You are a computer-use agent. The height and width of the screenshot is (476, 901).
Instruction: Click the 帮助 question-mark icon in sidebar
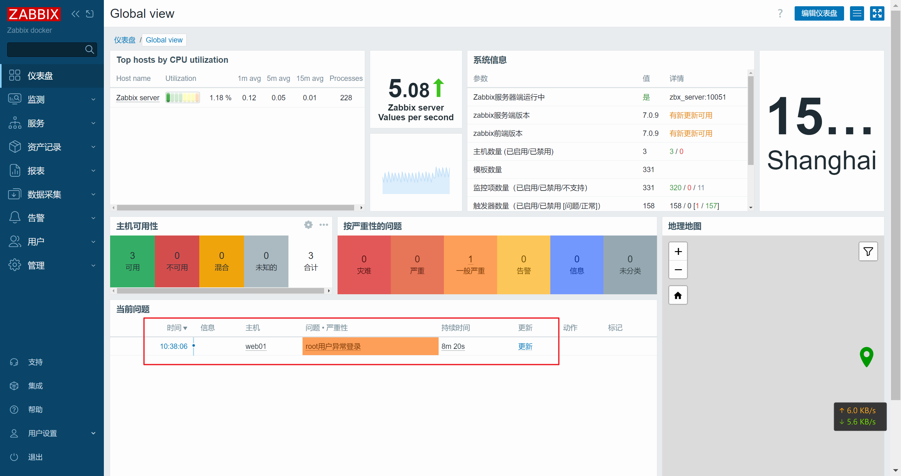point(14,410)
